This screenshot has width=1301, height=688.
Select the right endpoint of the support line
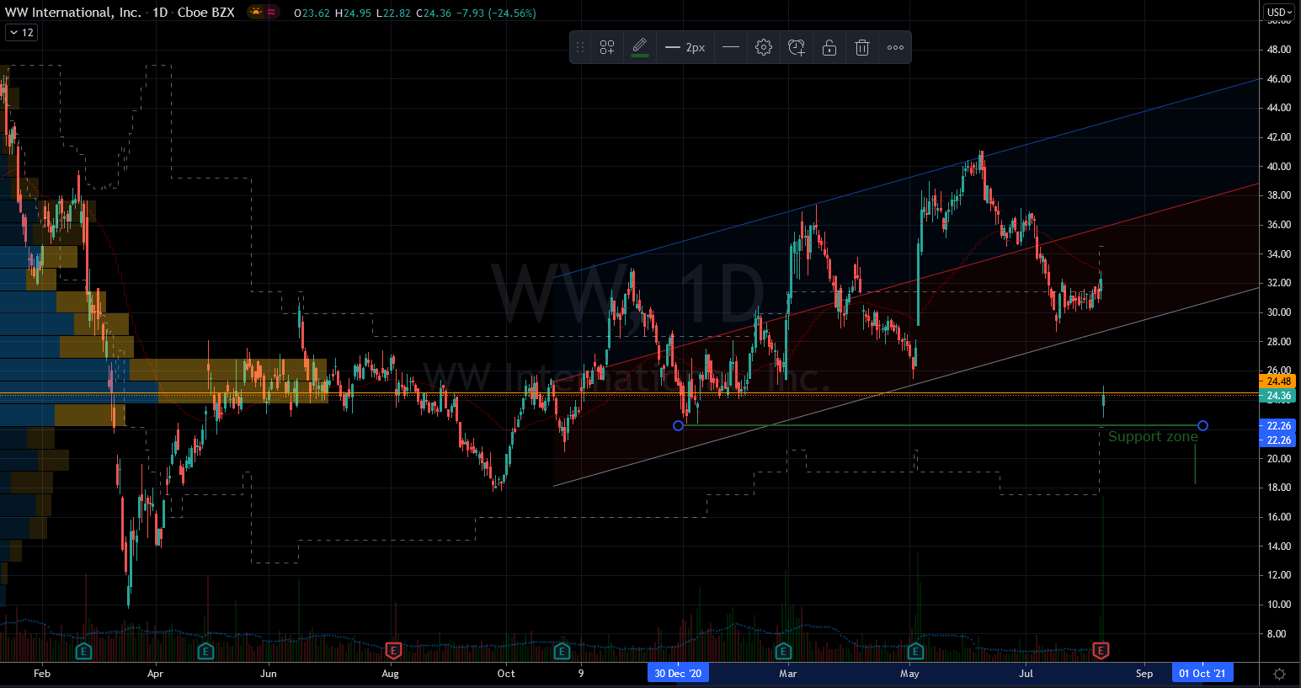coord(1202,425)
